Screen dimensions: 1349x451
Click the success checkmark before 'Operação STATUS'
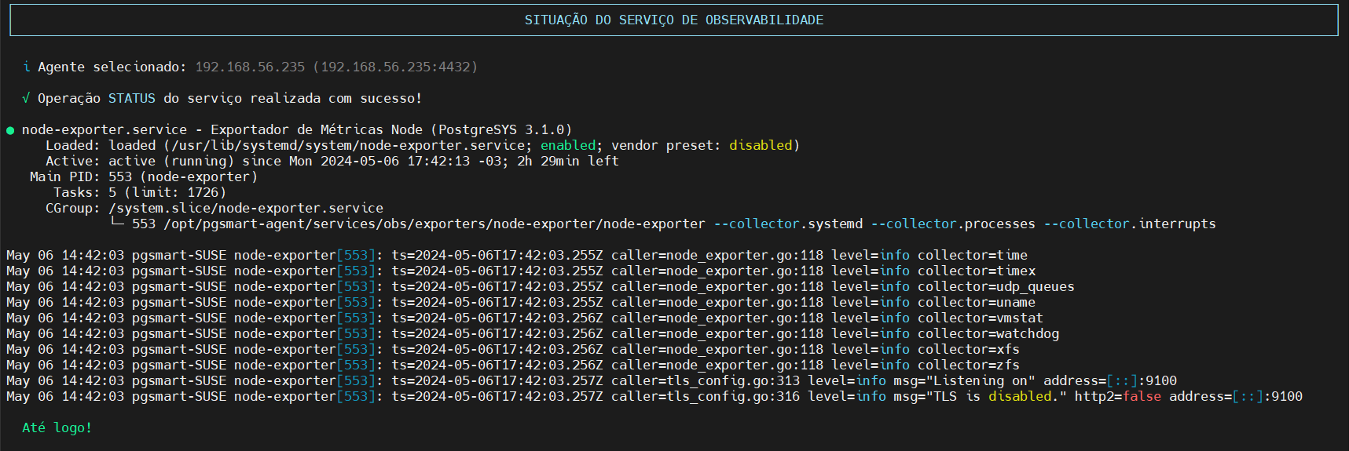[26, 98]
